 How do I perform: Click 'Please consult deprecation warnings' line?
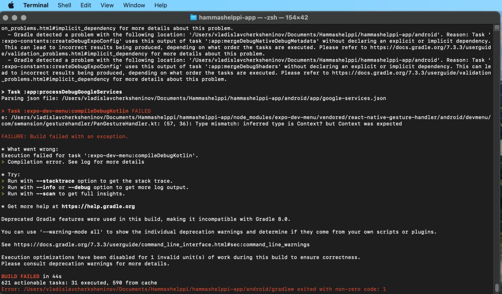coord(85,264)
